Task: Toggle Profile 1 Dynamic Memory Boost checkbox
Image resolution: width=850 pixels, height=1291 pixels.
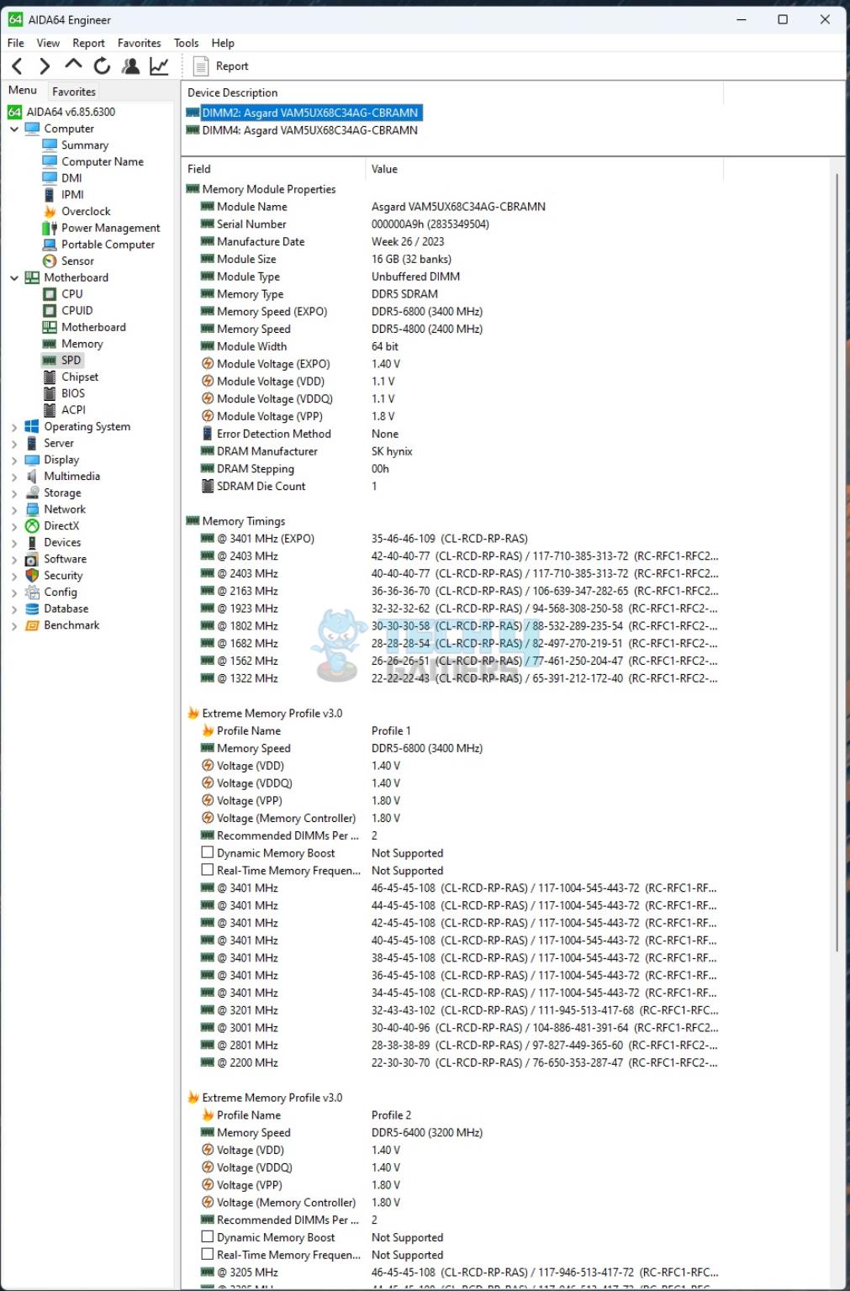Action: (207, 852)
